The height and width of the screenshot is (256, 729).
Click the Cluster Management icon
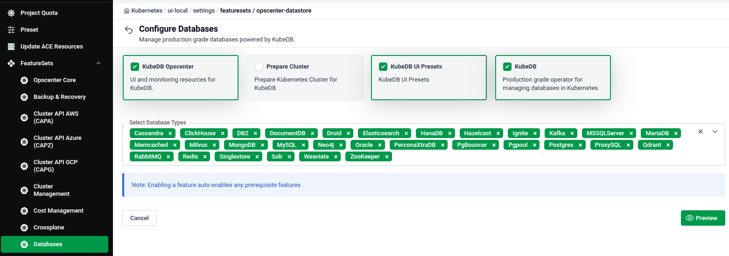(x=25, y=190)
